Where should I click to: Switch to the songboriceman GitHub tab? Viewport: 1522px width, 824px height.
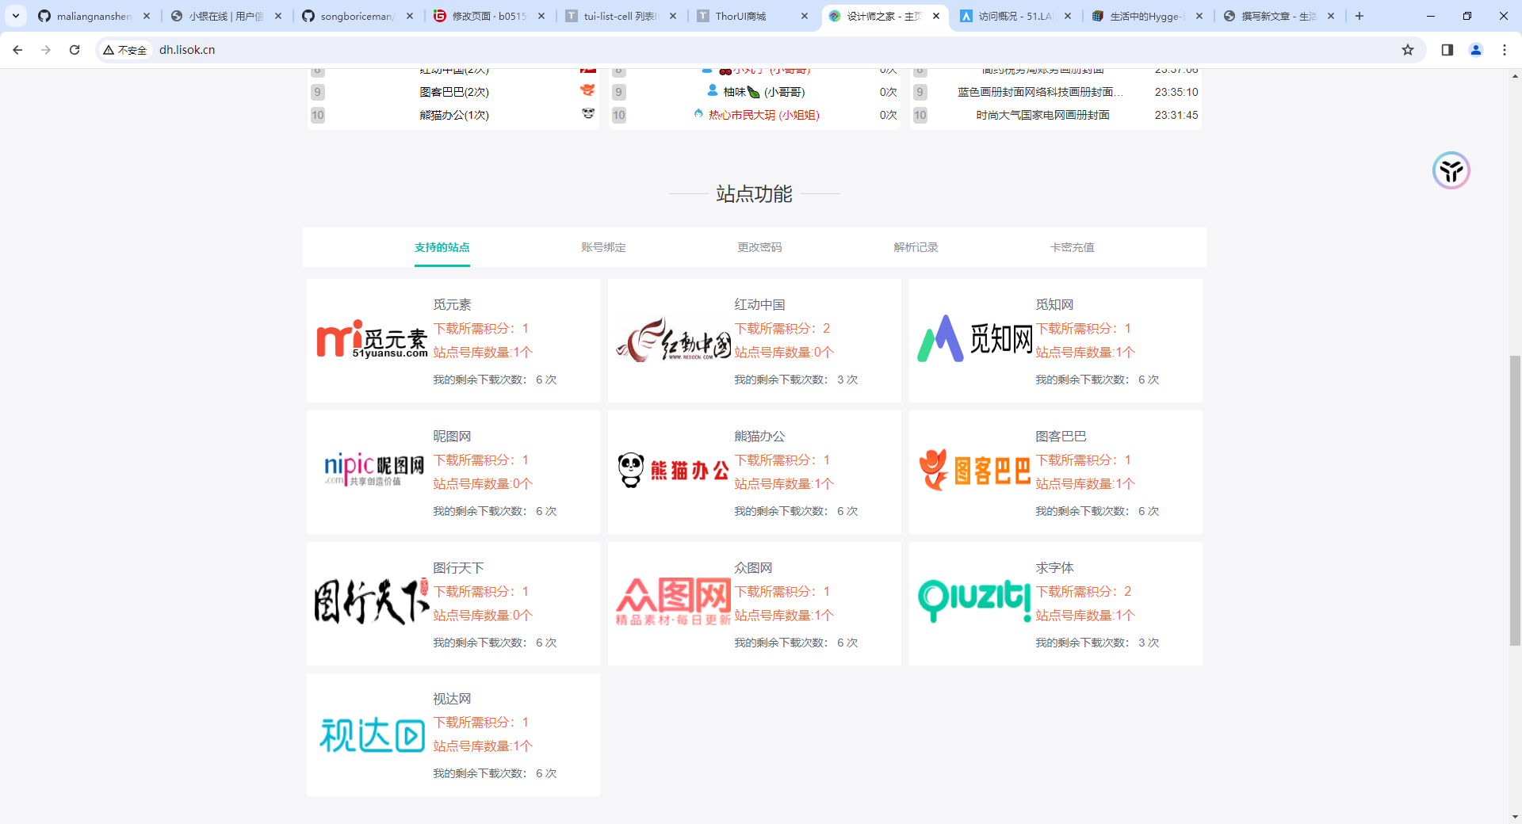(358, 16)
